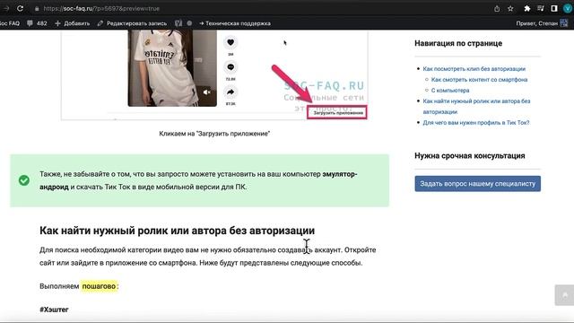Open comments bubble showing 482

[37, 23]
